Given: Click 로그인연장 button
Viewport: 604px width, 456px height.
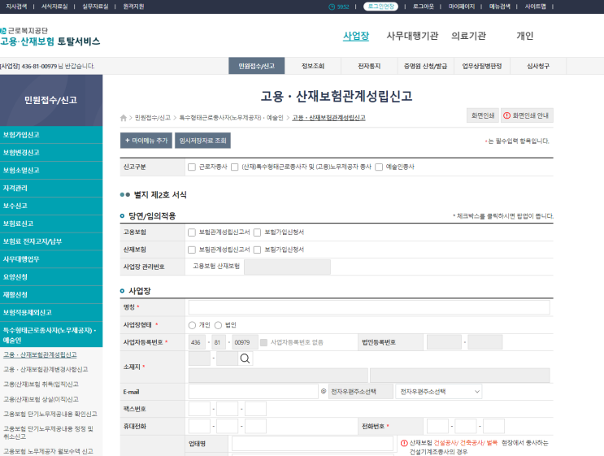Looking at the screenshot, I should tap(380, 7).
